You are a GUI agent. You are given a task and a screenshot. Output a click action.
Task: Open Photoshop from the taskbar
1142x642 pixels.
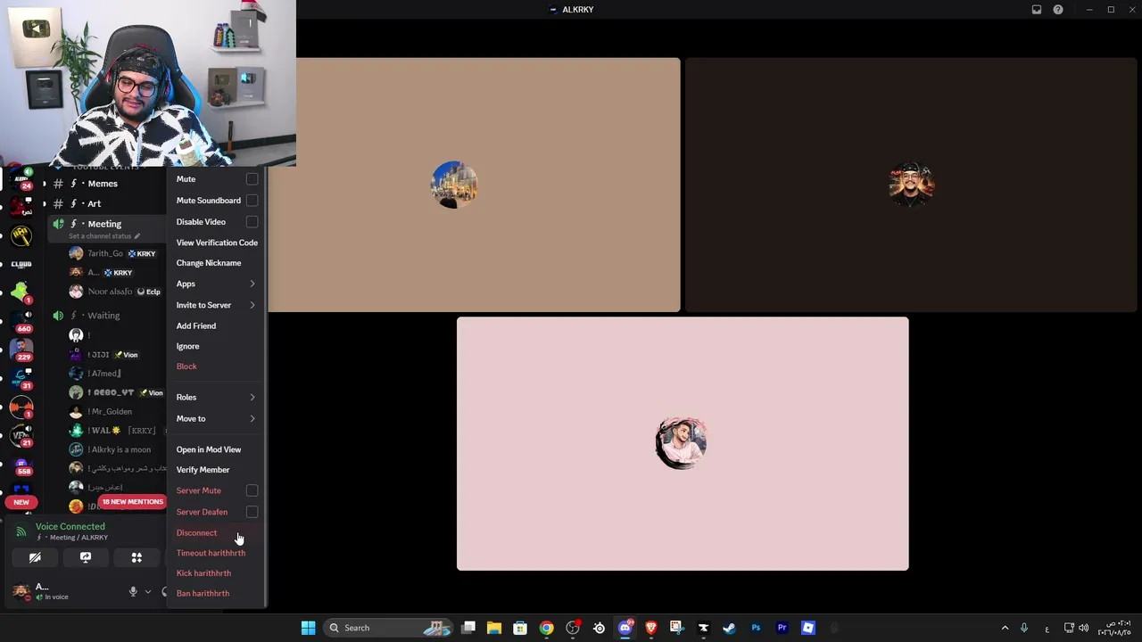[x=756, y=628]
